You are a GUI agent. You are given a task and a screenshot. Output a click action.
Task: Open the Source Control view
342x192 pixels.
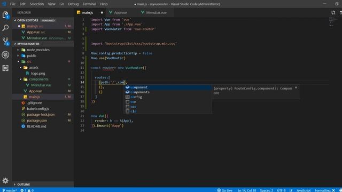5,41
